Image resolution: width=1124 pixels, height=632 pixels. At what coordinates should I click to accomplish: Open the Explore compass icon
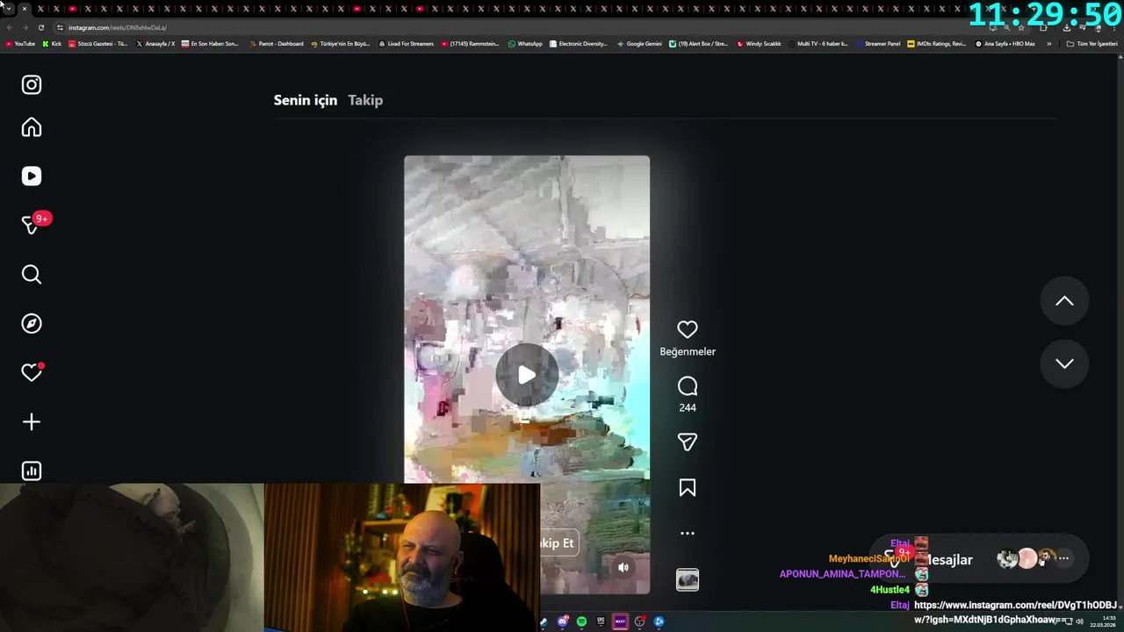pos(32,324)
